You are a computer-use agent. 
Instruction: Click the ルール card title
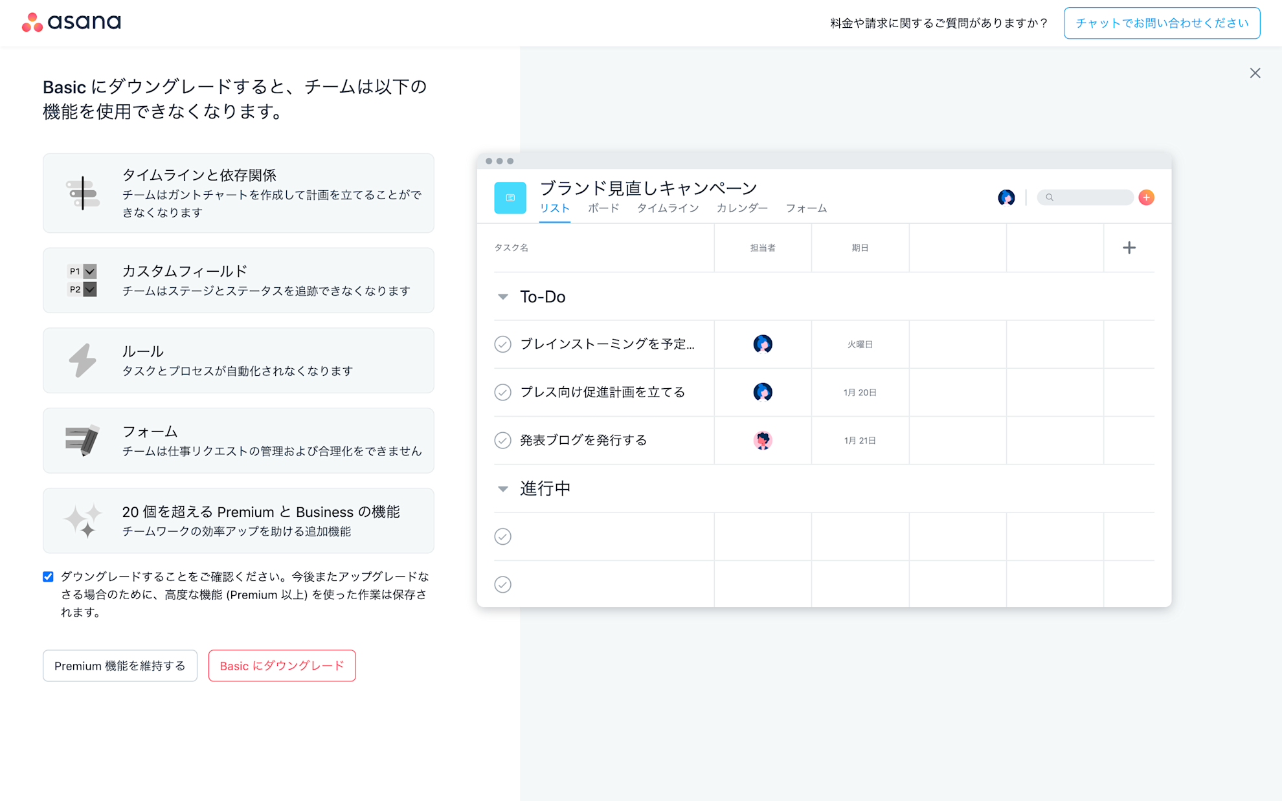point(143,351)
